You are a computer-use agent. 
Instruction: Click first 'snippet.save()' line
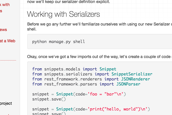pyautogui.click(x=49, y=99)
